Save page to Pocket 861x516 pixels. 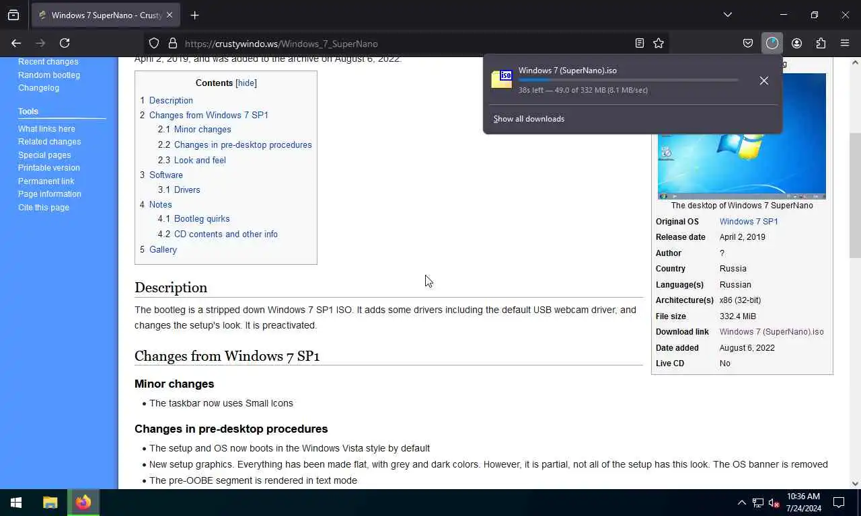pyautogui.click(x=748, y=43)
